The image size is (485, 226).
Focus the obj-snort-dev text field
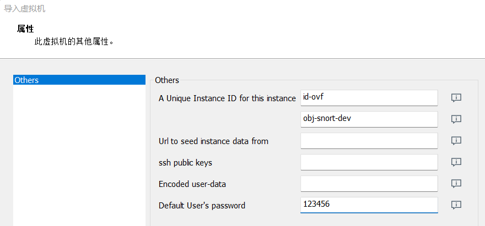tap(369, 119)
